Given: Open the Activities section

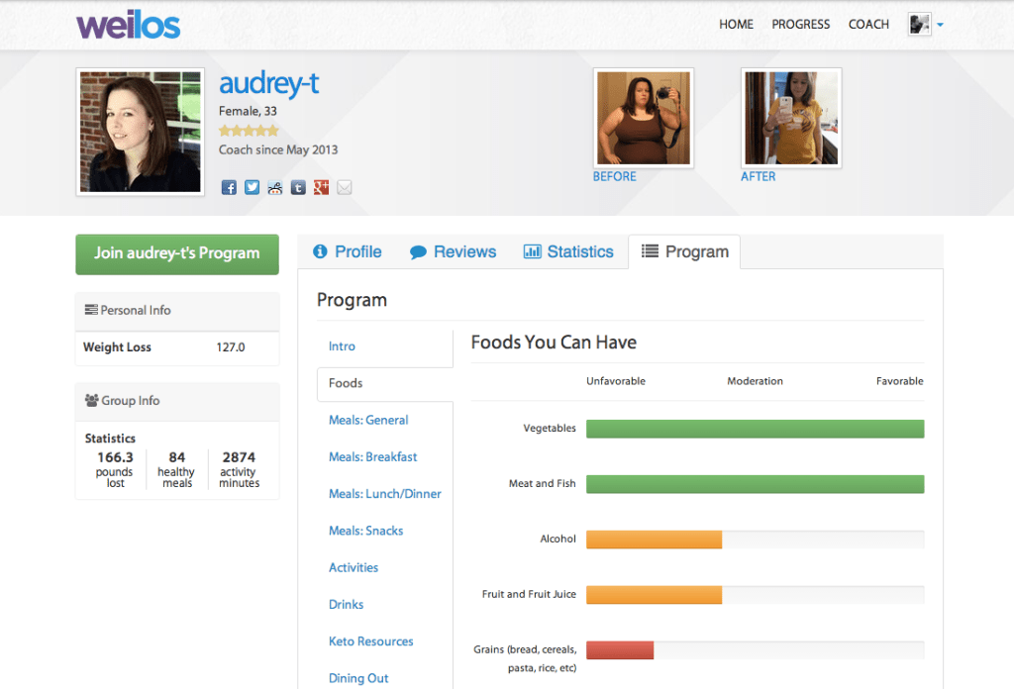Looking at the screenshot, I should pyautogui.click(x=354, y=567).
